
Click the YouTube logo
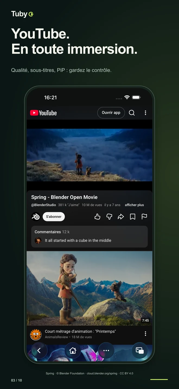coord(43,113)
